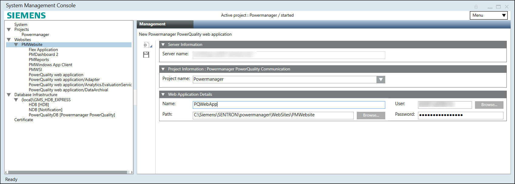Switch to the Management tab
This screenshot has height=184, width=515.
[152, 24]
